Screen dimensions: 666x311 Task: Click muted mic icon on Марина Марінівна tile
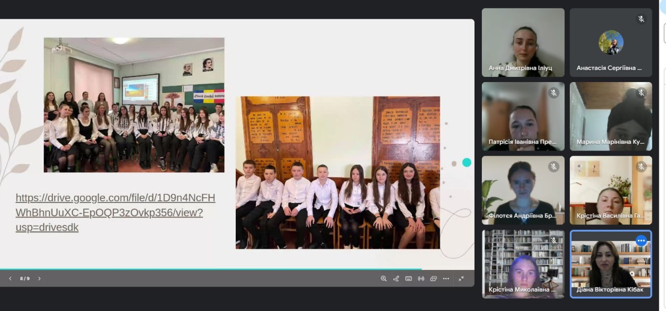coord(641,93)
